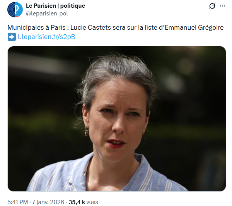
Task: Click 'Emmanuel Grégoire' in the tweet text
Action: [194, 27]
